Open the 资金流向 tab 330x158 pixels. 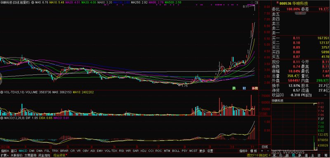coord(44,156)
